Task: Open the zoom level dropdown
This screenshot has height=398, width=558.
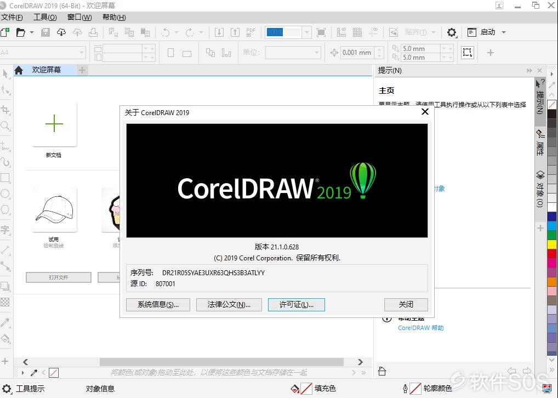Action: (307, 32)
